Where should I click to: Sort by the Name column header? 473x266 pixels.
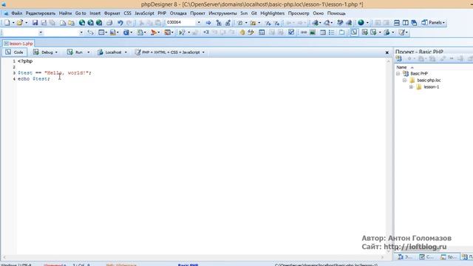(401, 67)
